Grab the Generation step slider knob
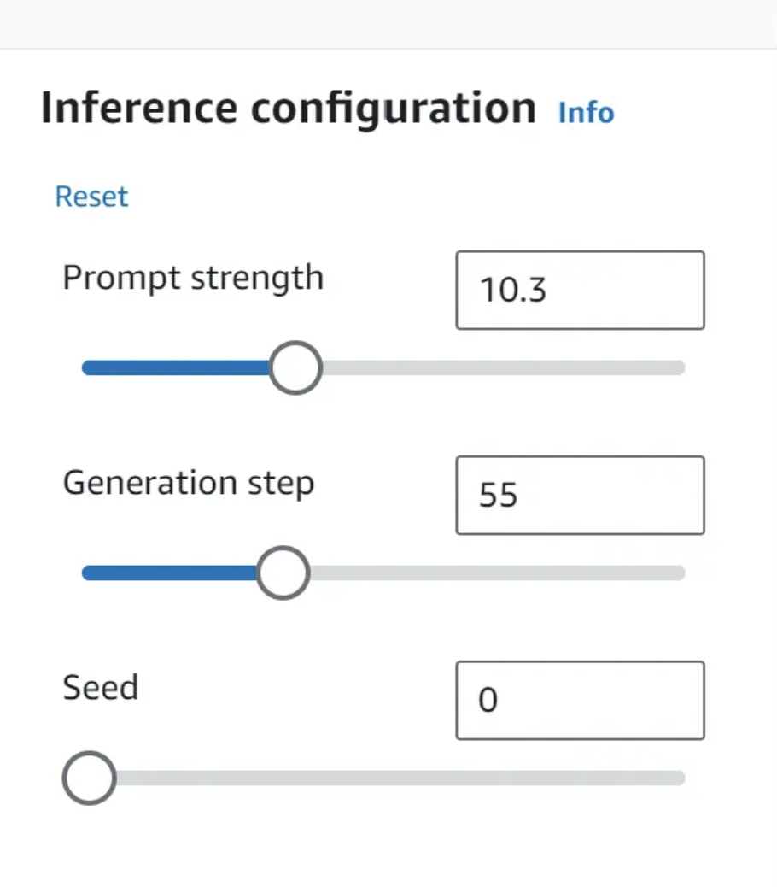 coord(283,573)
